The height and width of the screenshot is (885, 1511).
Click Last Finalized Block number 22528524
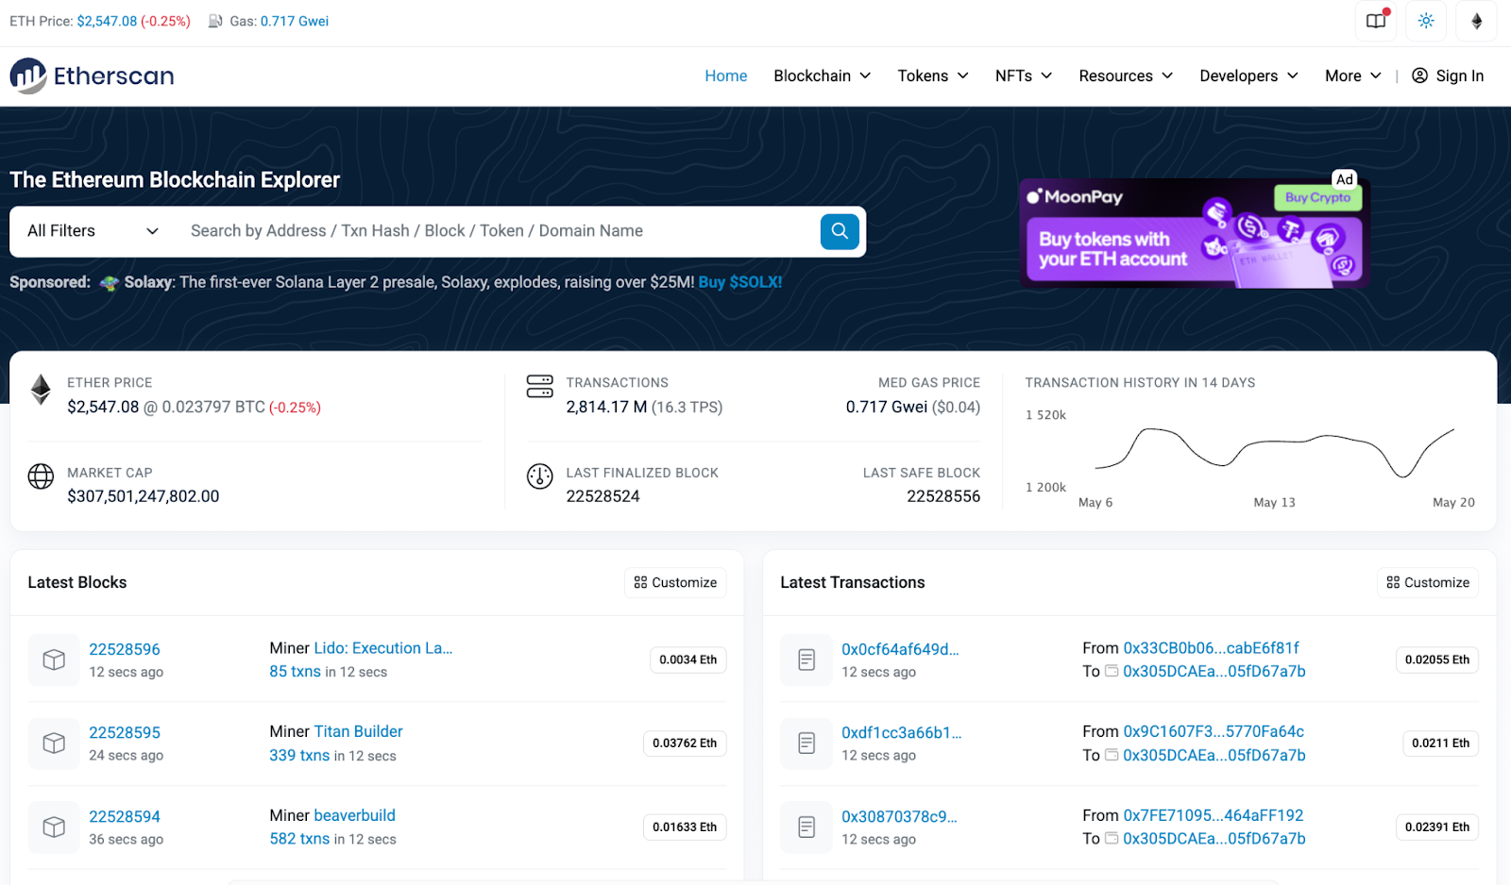[x=603, y=496]
